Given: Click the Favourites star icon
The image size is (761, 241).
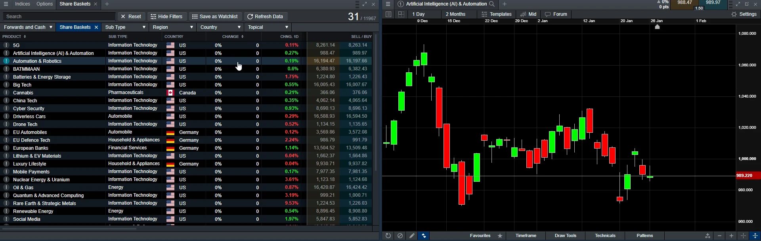Looking at the screenshot, I should pos(500,236).
